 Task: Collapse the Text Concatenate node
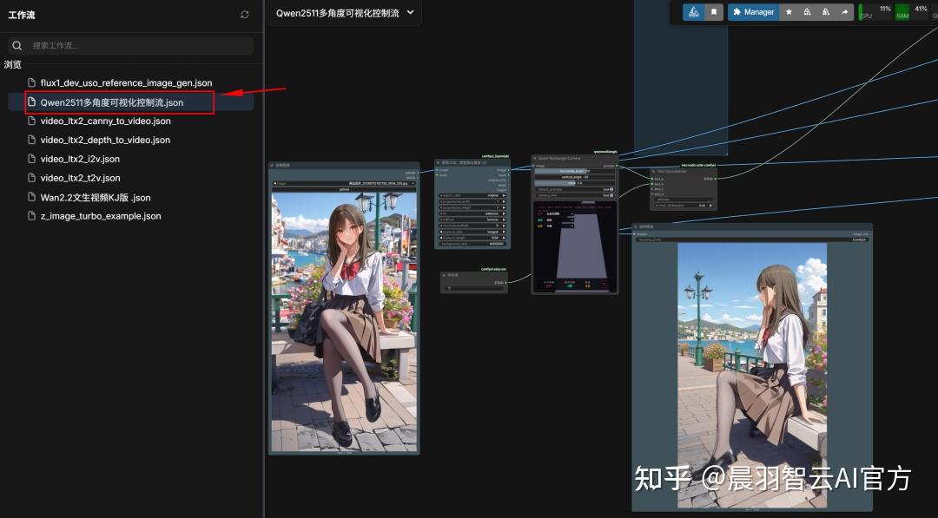click(x=653, y=172)
